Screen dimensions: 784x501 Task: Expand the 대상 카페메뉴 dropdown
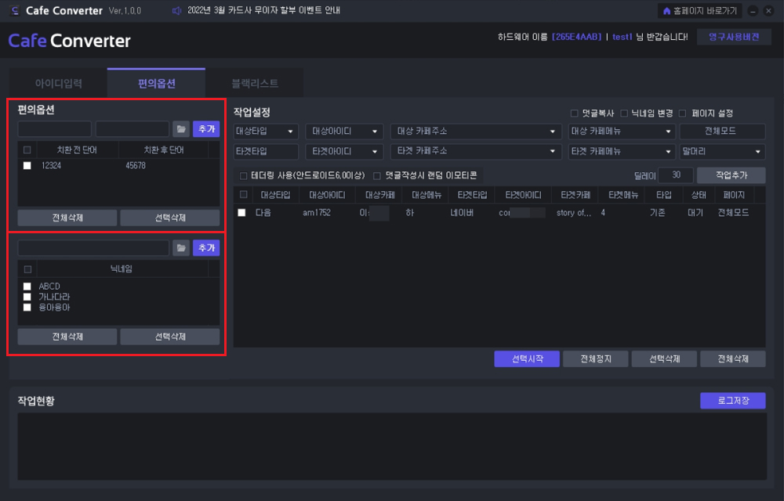[622, 132]
